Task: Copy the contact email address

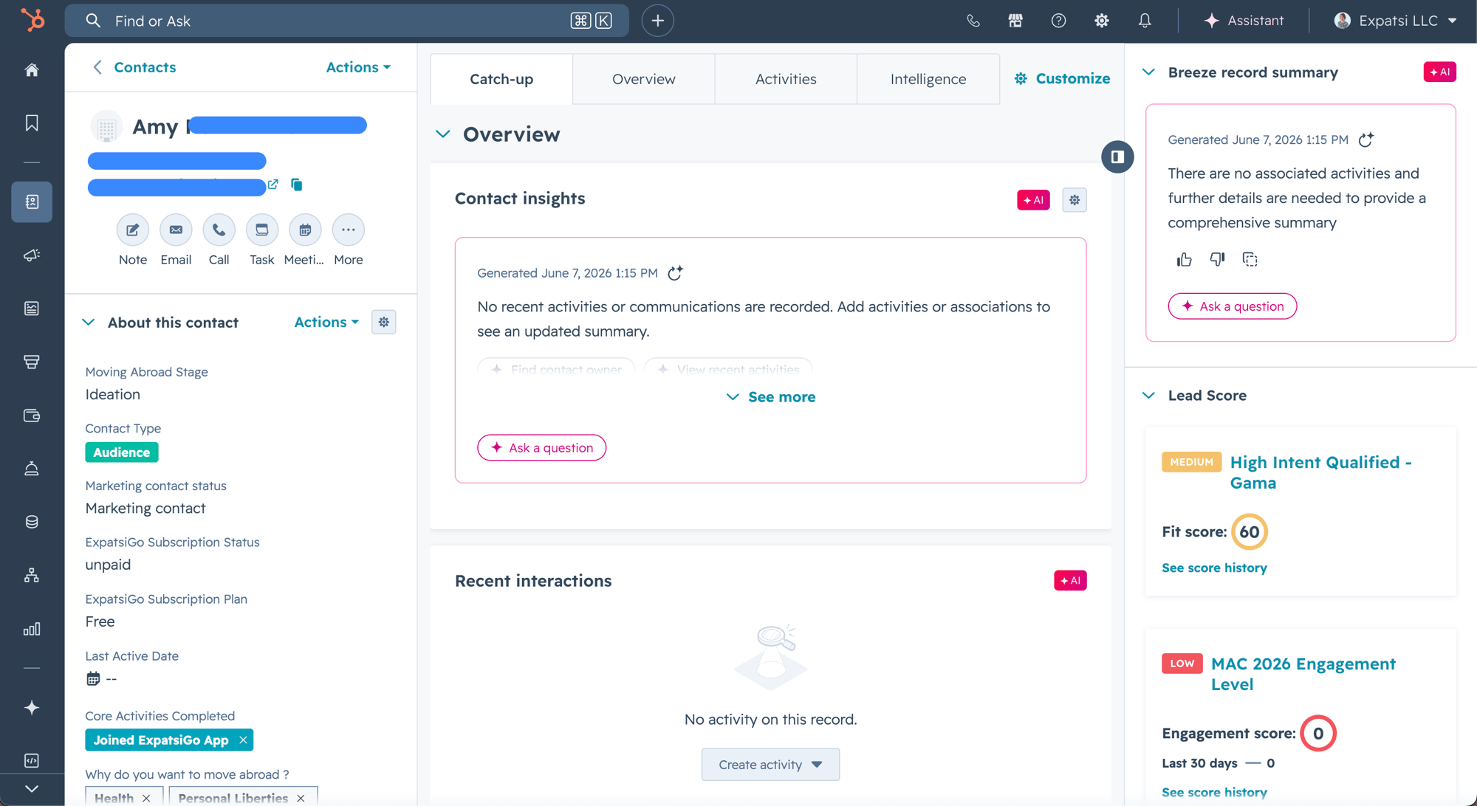Action: [297, 185]
